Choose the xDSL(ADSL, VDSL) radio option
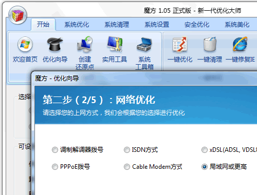 [205, 150]
